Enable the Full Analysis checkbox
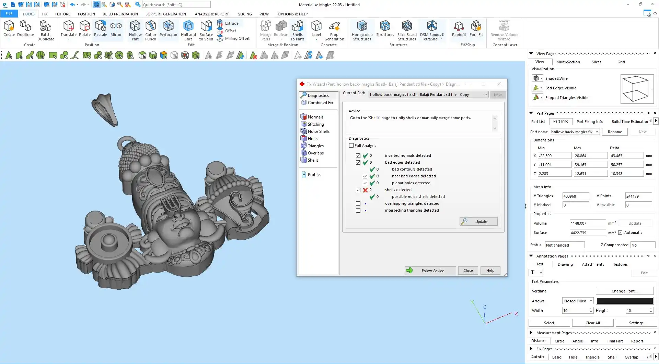 (x=351, y=146)
